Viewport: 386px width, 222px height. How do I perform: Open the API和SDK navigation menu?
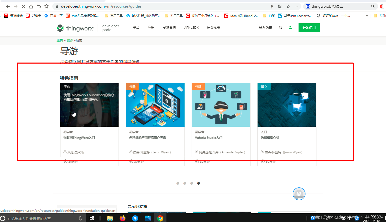[x=191, y=27]
